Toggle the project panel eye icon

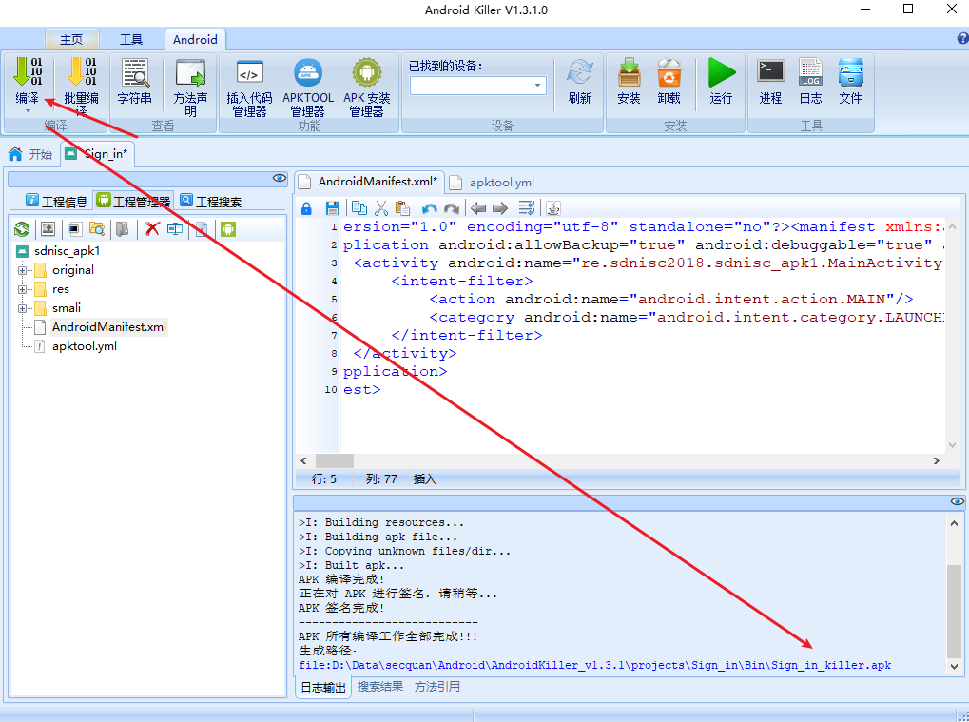279,178
